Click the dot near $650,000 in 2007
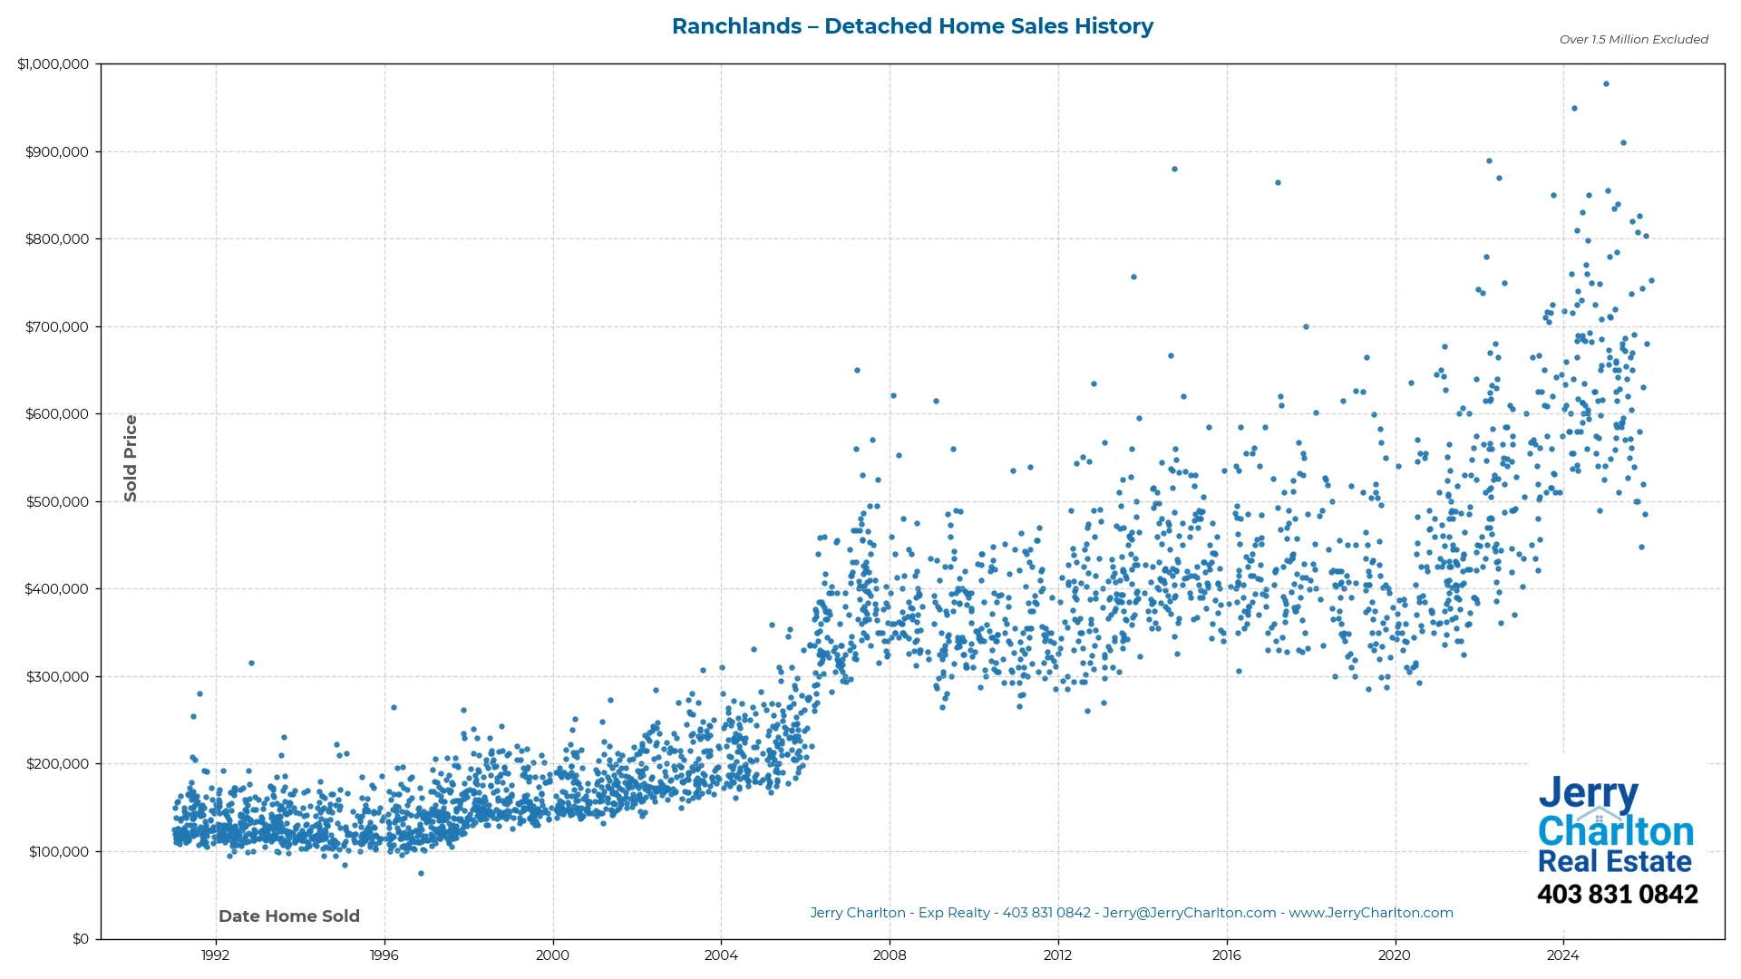Image resolution: width=1741 pixels, height=979 pixels. [x=856, y=370]
